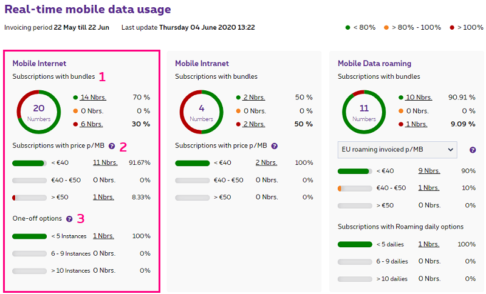This screenshot has height=294, width=486.
Task: Open 1 Nbrs. link for under 5 dailies
Action: (x=429, y=244)
